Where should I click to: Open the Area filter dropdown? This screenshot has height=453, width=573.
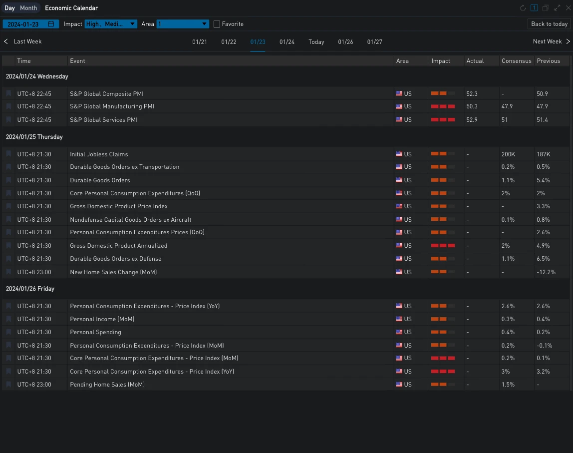183,24
